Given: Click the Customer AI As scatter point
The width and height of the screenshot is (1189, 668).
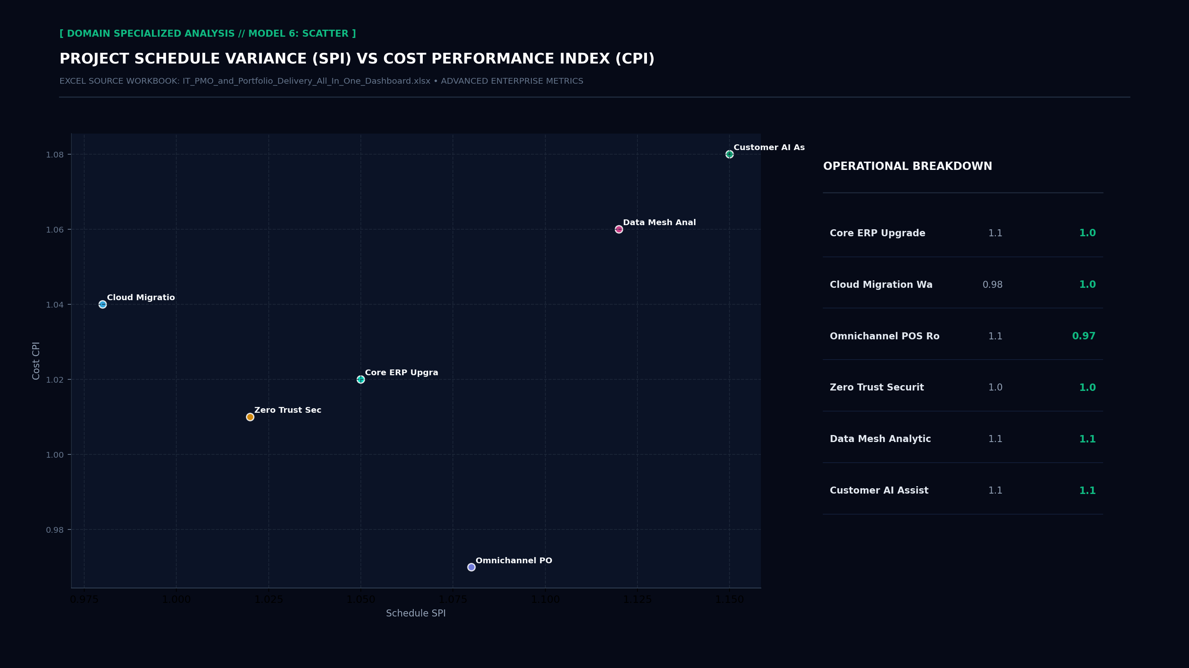Looking at the screenshot, I should [729, 155].
